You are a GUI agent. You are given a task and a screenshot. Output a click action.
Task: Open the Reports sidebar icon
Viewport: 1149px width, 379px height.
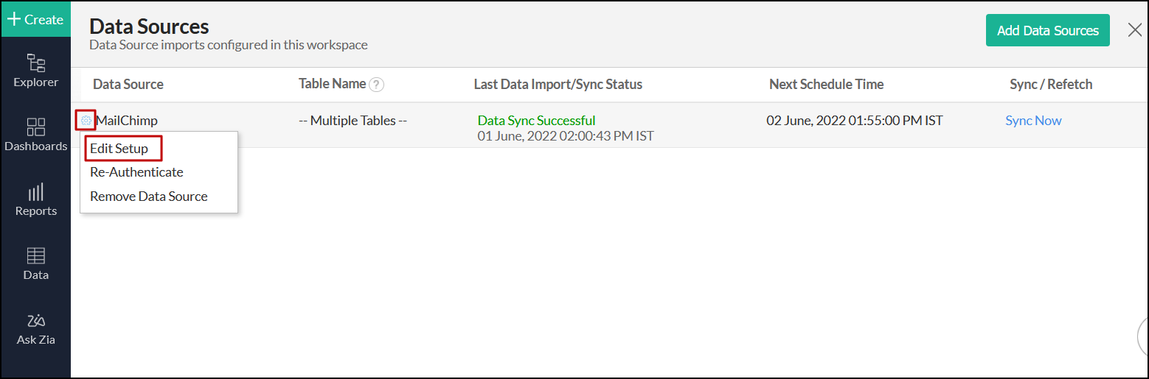(x=35, y=199)
